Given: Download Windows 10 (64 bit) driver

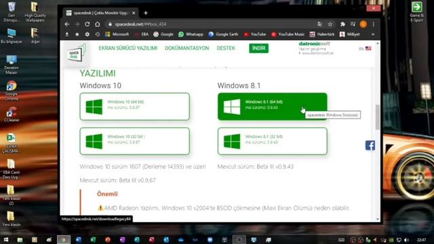Looking at the screenshot, I should click(x=134, y=106).
